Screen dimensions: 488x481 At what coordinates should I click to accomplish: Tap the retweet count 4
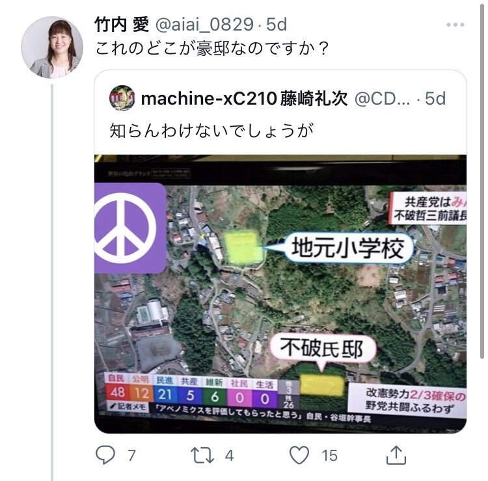point(230,456)
